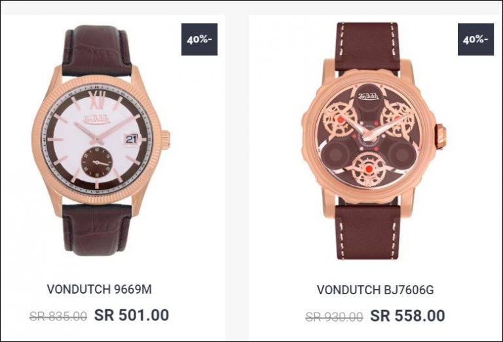Click the upper crocodile strap of the 9669M watch
The image size is (503, 342).
(96, 50)
